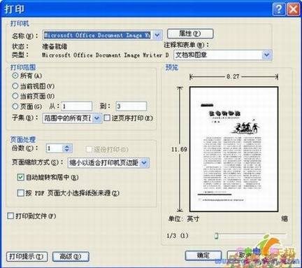Click the 确定 (OK) button

[x=203, y=255]
